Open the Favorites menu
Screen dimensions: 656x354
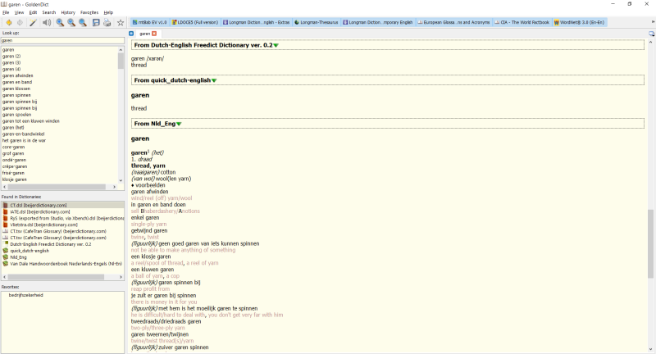coord(89,12)
